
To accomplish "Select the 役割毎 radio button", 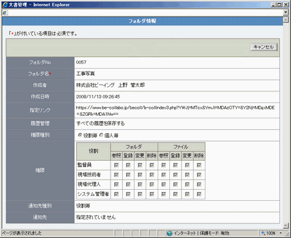I will [x=80, y=135].
